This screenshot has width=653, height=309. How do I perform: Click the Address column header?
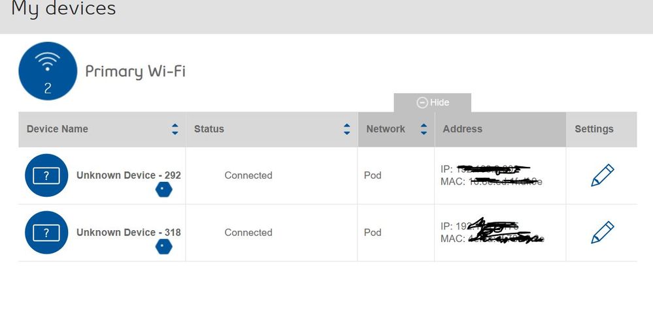[x=462, y=129]
